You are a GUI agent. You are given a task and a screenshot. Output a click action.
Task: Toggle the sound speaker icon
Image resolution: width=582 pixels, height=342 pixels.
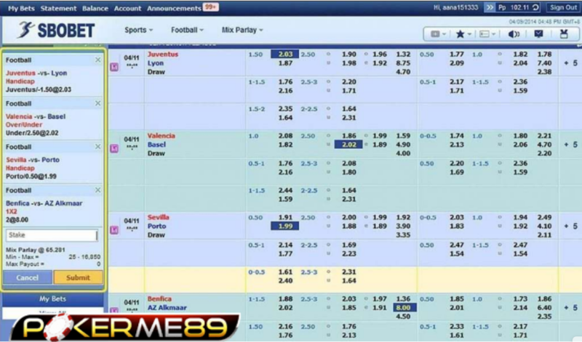[x=514, y=34]
